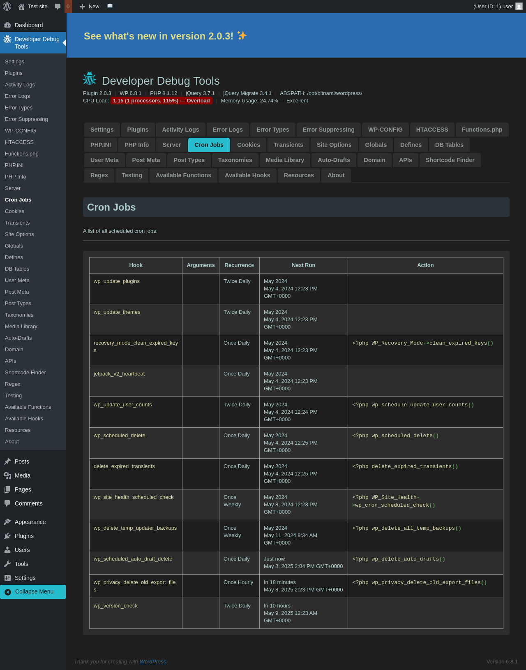Open Users via the person icon
This screenshot has width=526, height=670.
tap(7, 550)
